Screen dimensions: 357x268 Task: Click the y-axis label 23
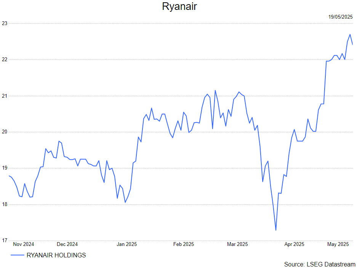[5, 24]
